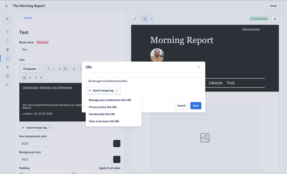Open the Paragraph style dropdown

32,69
